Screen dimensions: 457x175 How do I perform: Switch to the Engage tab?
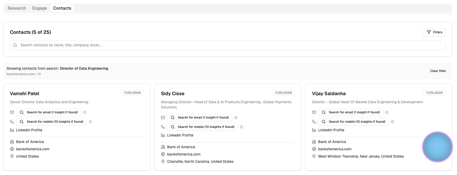point(40,8)
